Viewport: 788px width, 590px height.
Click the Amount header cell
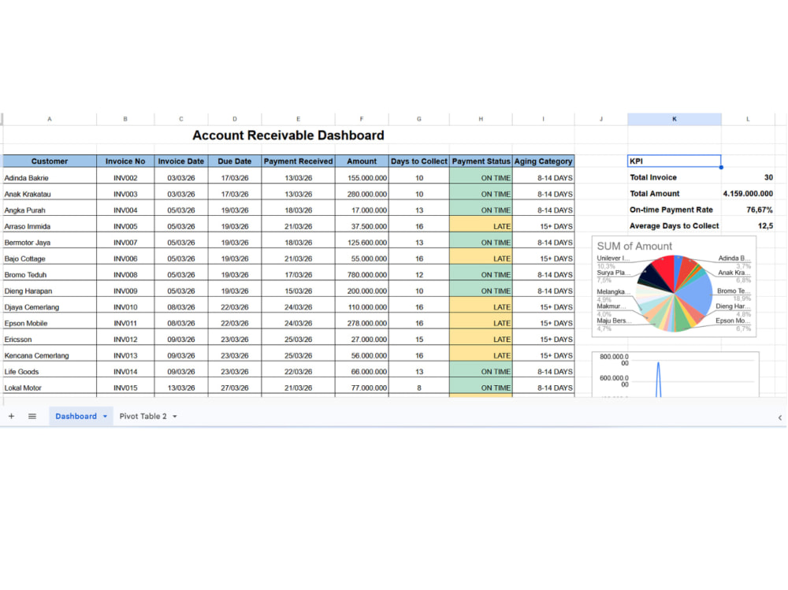point(362,161)
